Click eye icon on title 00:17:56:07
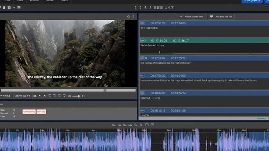Viewport: 269px width, 151px height. (x=146, y=58)
